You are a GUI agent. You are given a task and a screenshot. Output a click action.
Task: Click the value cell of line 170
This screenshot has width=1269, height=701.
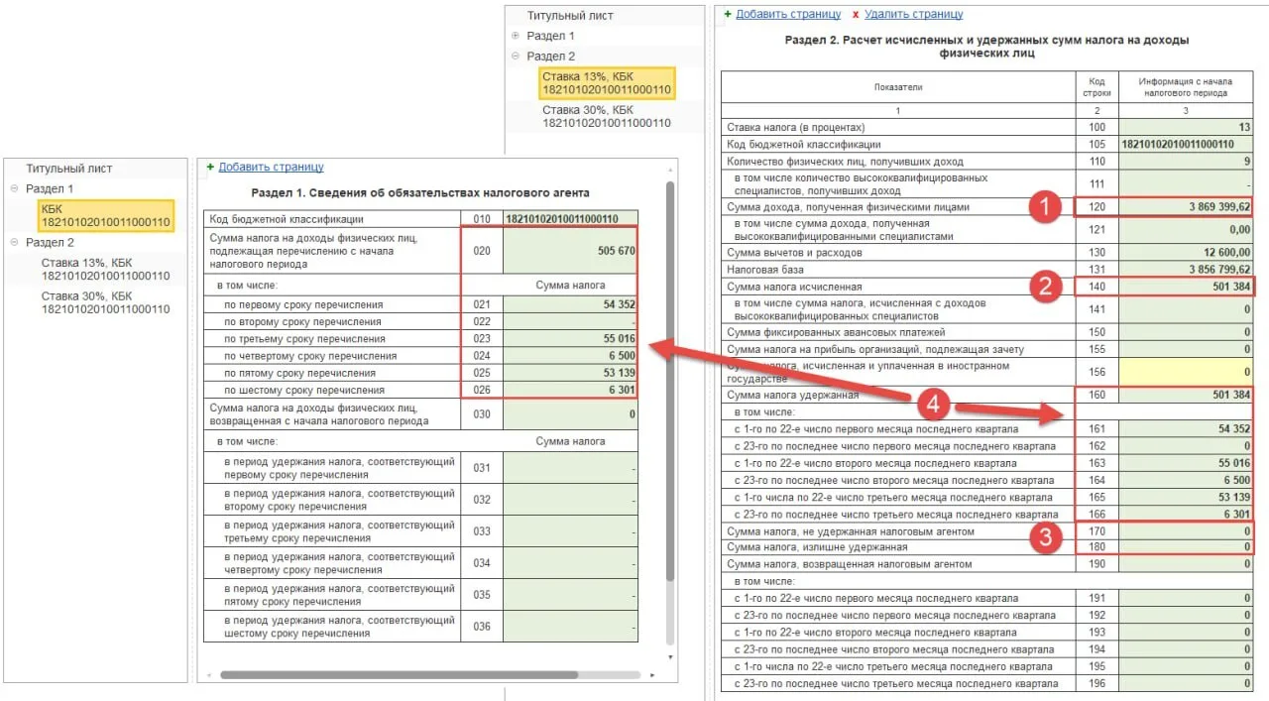pyautogui.click(x=1187, y=530)
